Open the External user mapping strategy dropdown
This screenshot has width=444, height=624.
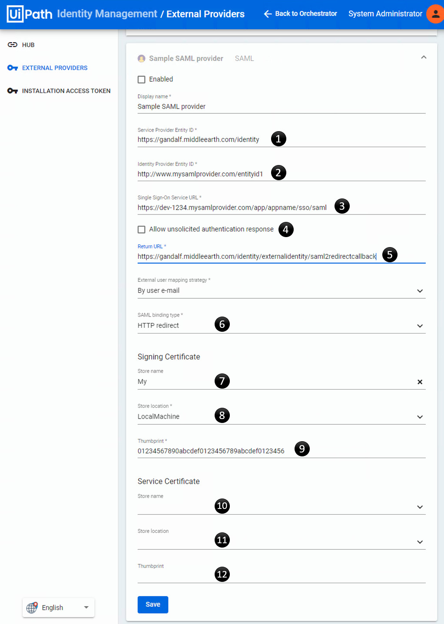(x=420, y=291)
